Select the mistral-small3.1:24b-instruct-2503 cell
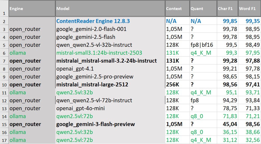This screenshot has height=144, width=261. point(110,53)
